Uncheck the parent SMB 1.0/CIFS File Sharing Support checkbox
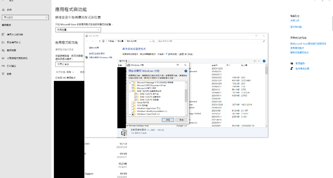This screenshot has width=333, height=178. tap(133, 91)
